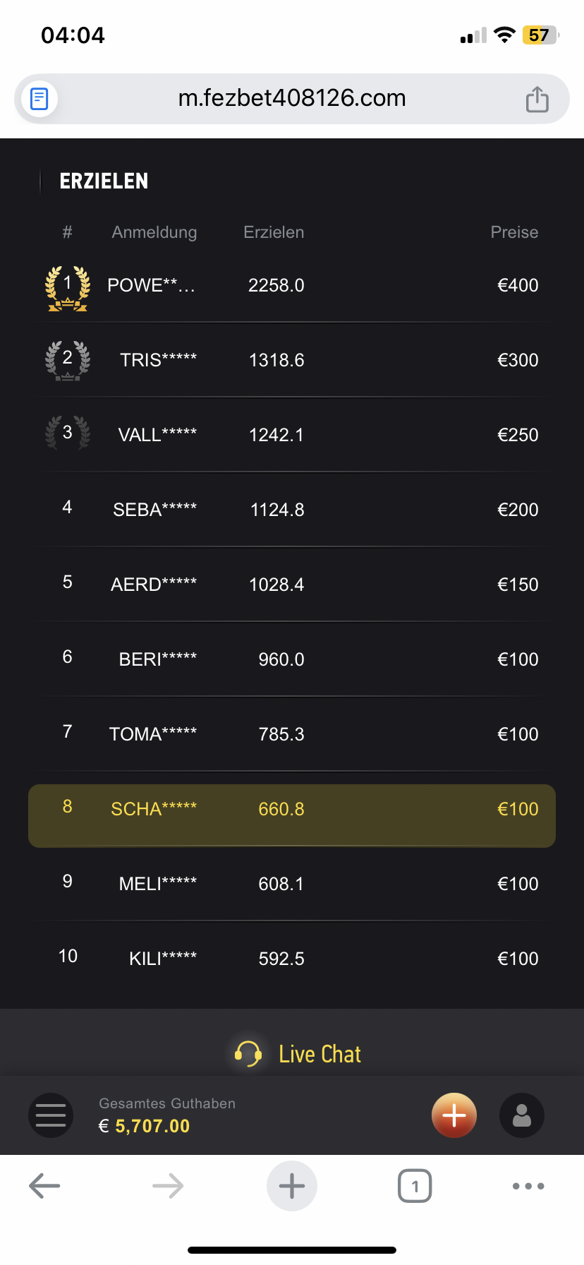This screenshot has height=1265, width=584.
Task: Tap the fezbet URL address field
Action: 292,98
